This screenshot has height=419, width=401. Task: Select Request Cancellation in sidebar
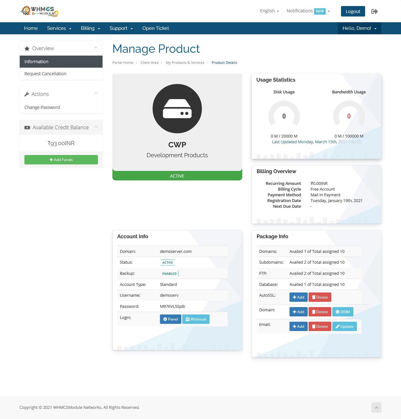point(61,74)
